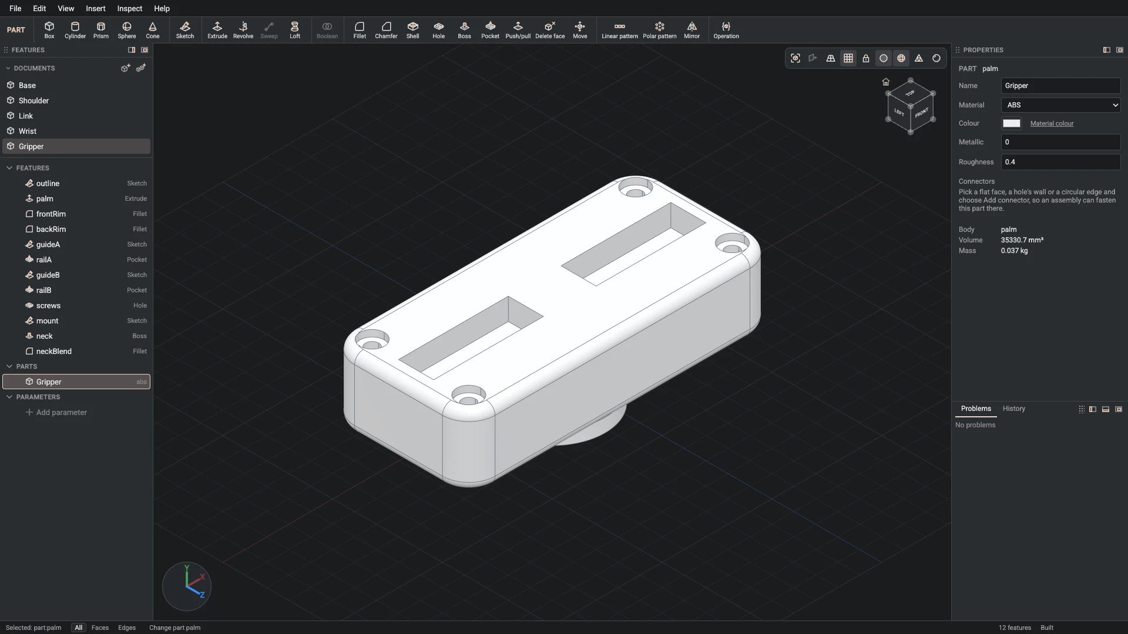Image resolution: width=1128 pixels, height=634 pixels.
Task: Open Linear pattern tool
Action: [620, 30]
